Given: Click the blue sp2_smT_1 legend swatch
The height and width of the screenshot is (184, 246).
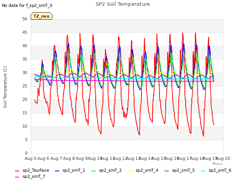Looking at the screenshot, I should [57, 171].
